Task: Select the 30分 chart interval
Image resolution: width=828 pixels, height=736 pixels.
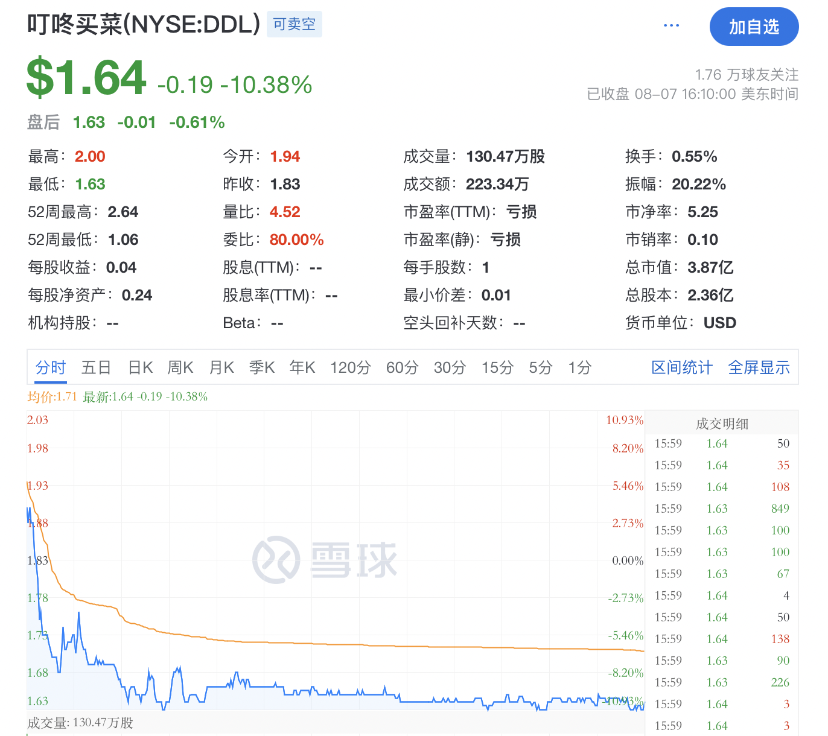Action: (450, 367)
